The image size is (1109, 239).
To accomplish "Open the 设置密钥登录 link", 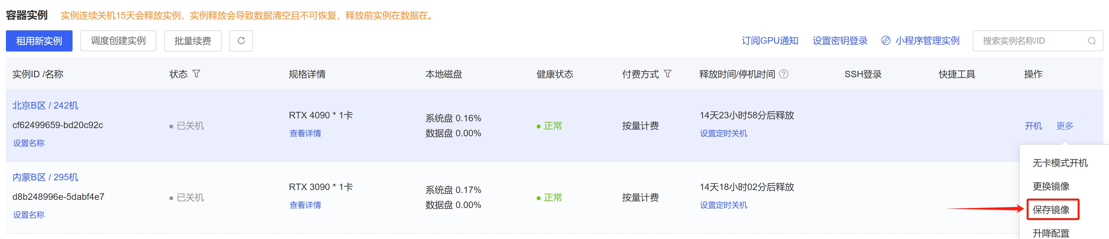I will pos(840,41).
